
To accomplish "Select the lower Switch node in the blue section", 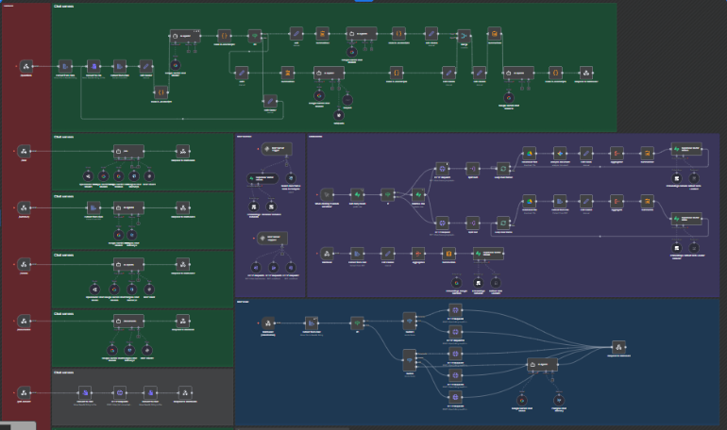I will click(410, 360).
